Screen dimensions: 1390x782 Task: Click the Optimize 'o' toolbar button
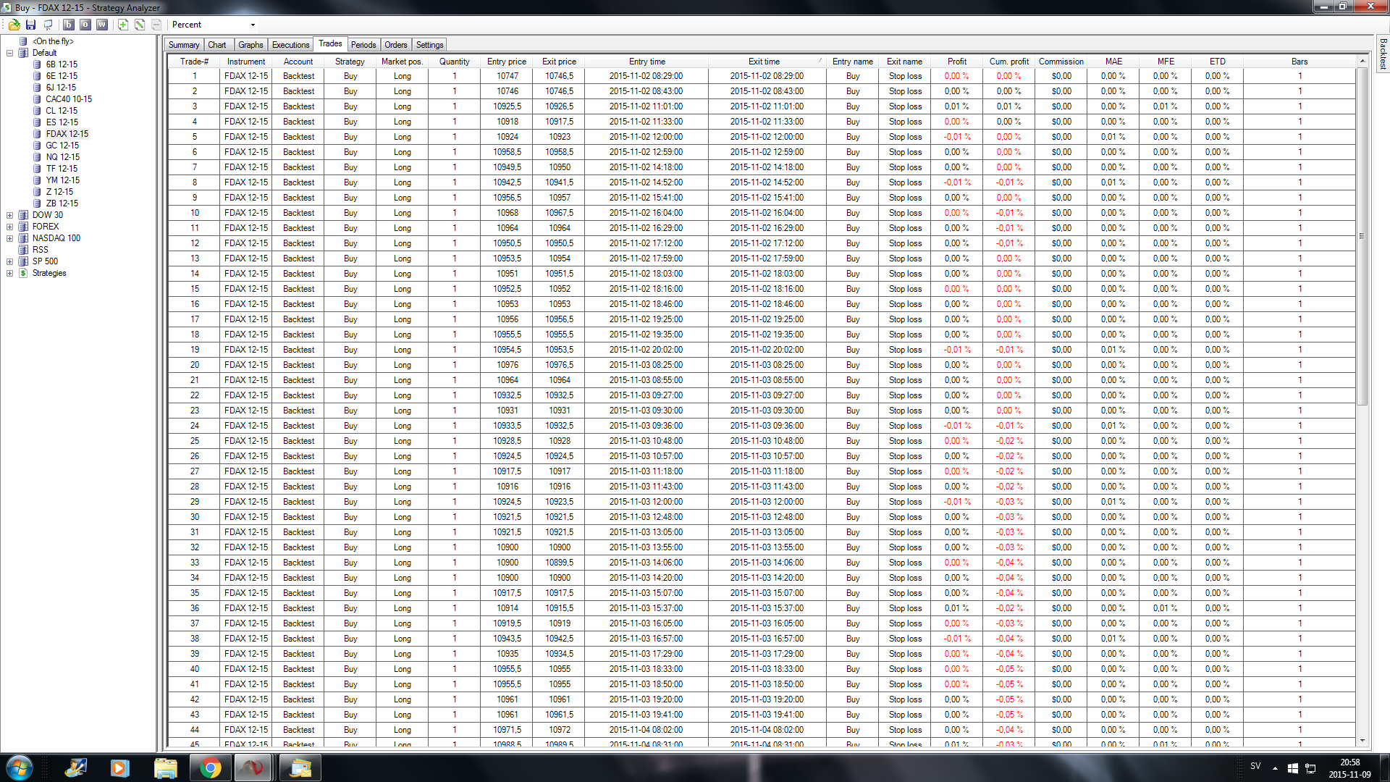point(85,25)
